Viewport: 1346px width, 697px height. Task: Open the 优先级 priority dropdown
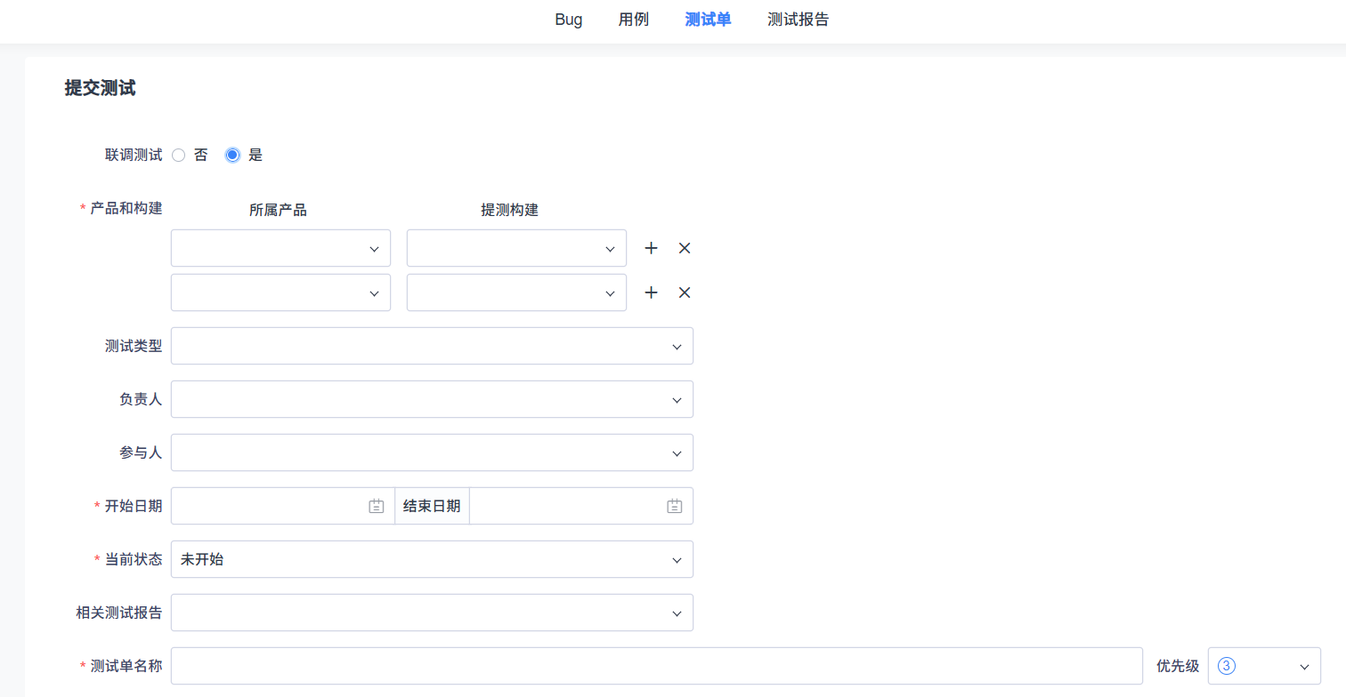click(1263, 666)
